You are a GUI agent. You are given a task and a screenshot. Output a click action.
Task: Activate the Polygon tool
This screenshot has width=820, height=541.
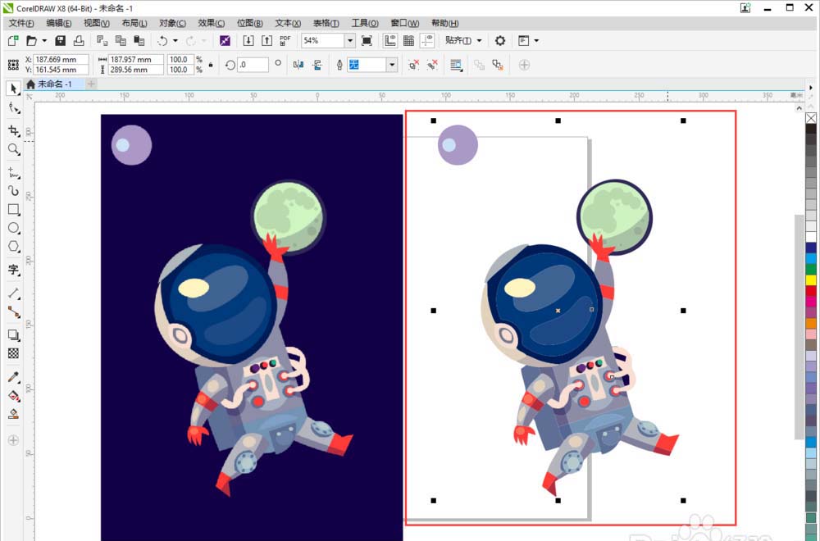[13, 247]
